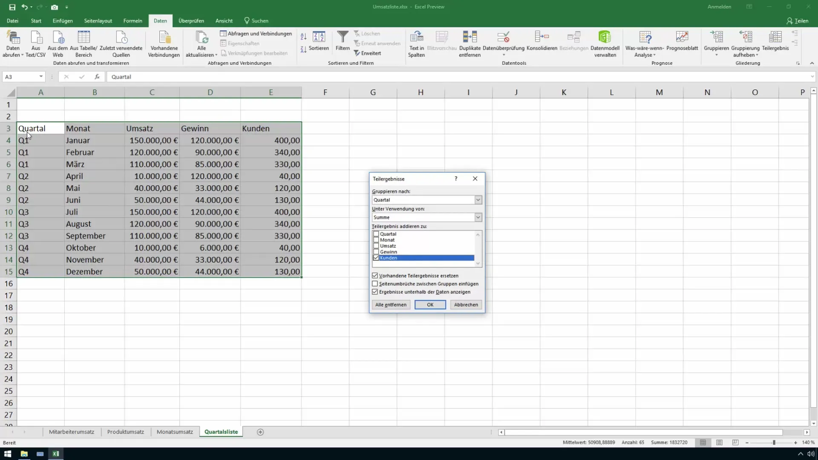The width and height of the screenshot is (818, 460).
Task: Open Gliederung dialog launcher
Action: pos(798,63)
